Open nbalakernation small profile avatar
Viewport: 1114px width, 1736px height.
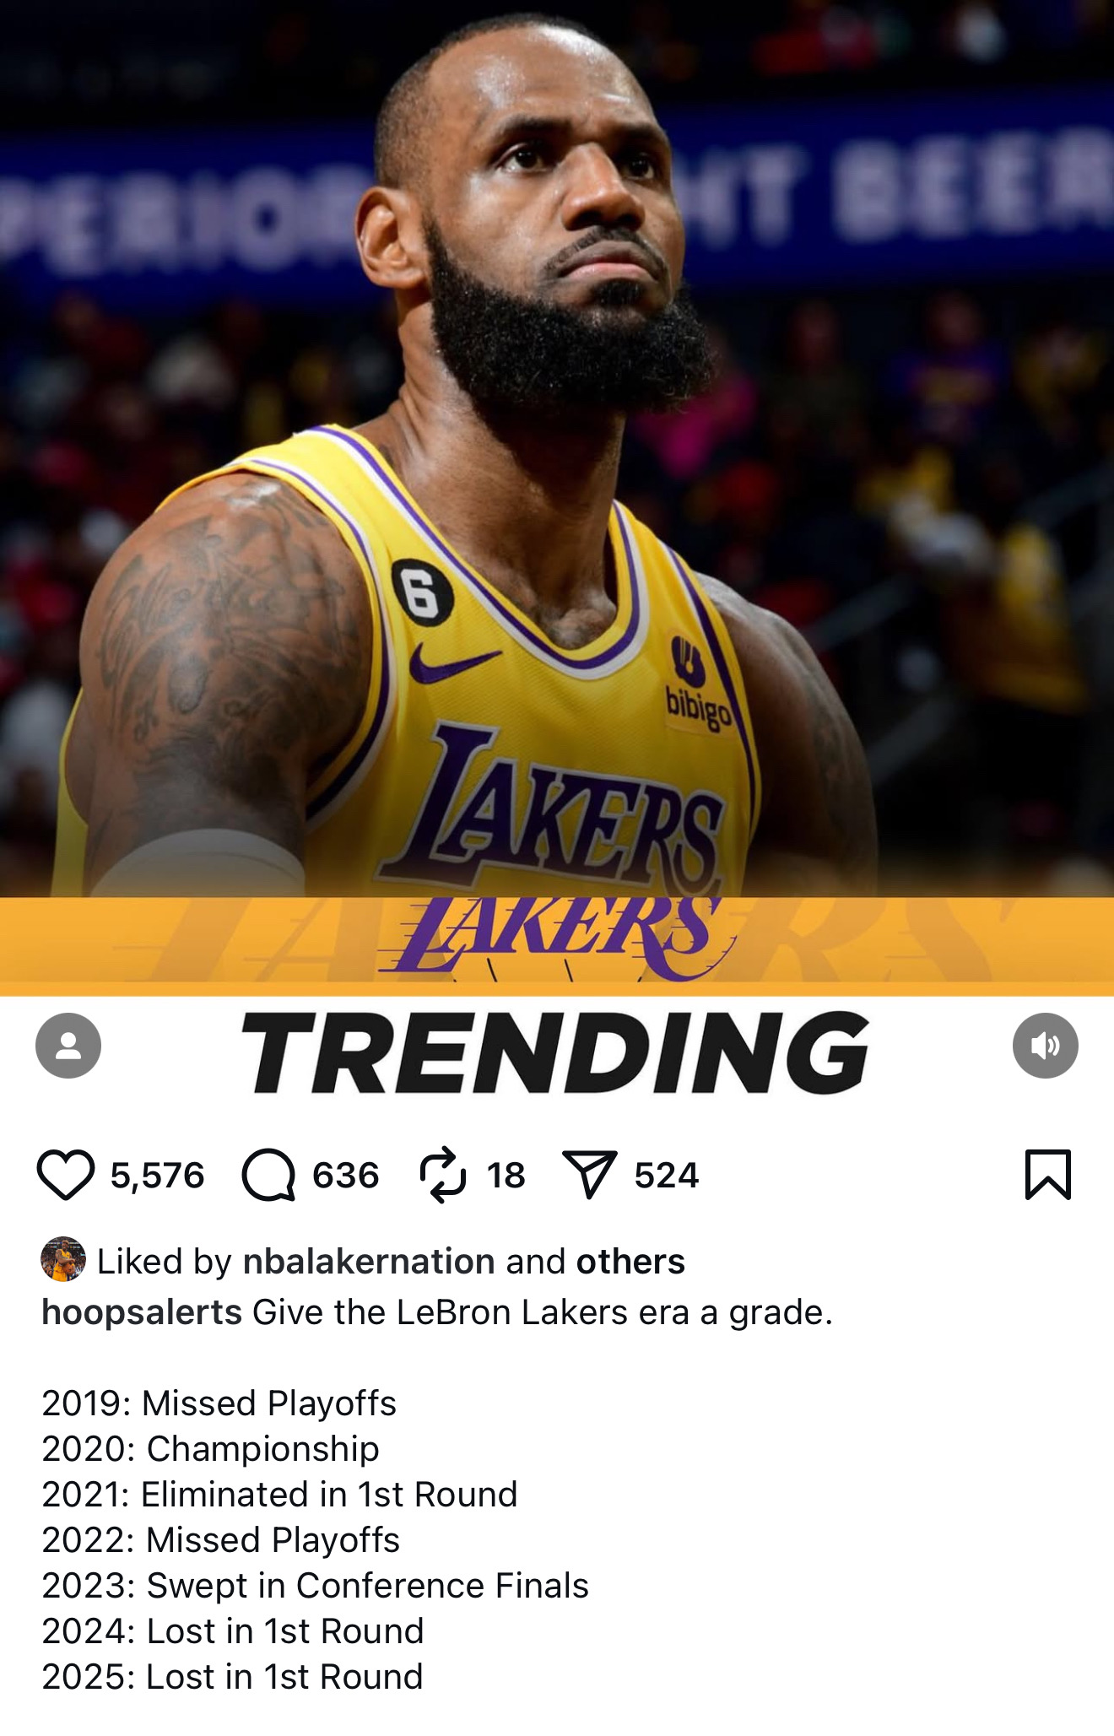[63, 1259]
